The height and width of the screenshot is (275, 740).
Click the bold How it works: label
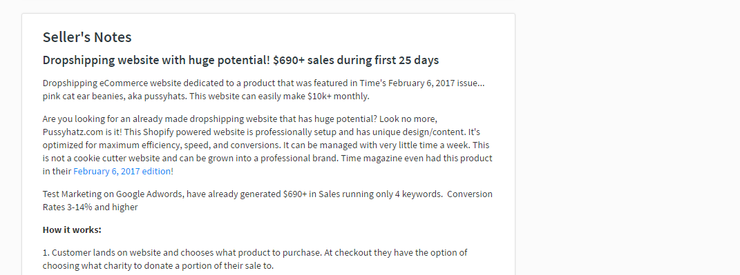tap(72, 230)
